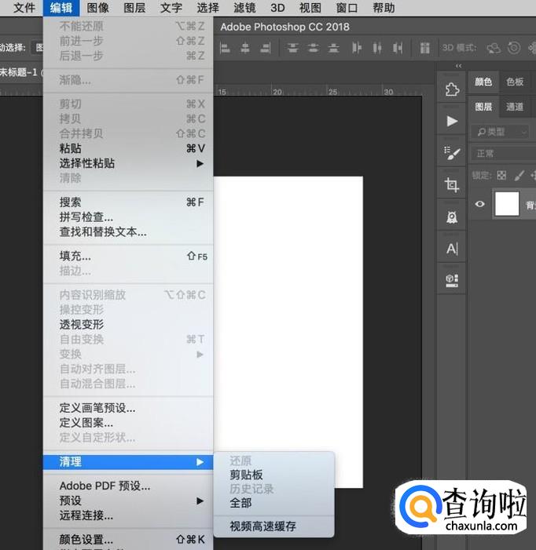Toggle lock image pixels brush icon
536x550 pixels.
[519, 176]
